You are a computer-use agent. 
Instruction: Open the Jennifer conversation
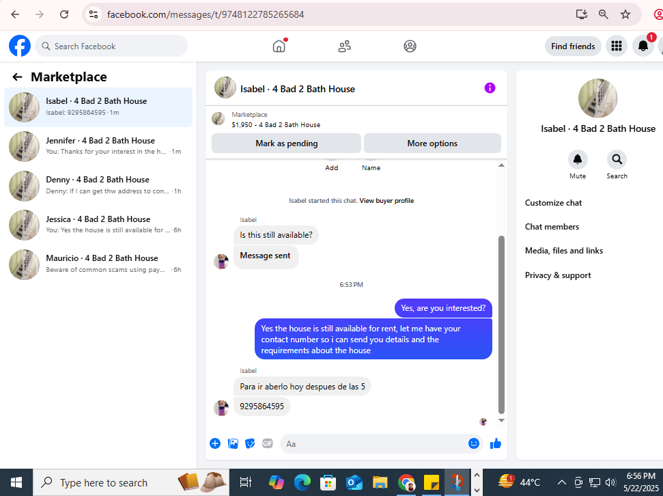[x=98, y=146]
